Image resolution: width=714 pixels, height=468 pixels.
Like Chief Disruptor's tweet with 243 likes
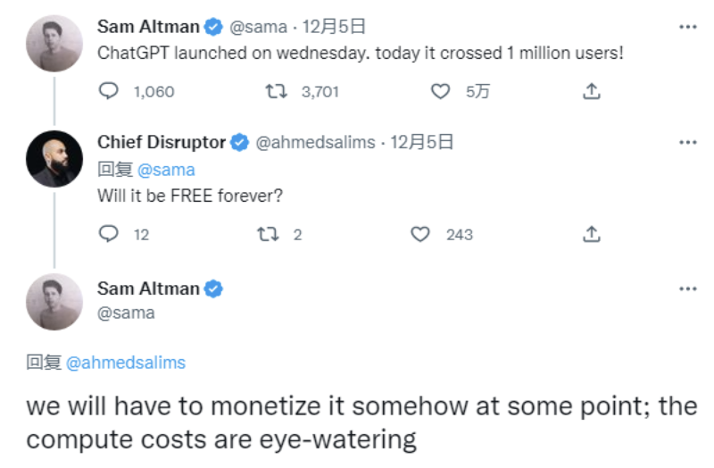point(420,234)
